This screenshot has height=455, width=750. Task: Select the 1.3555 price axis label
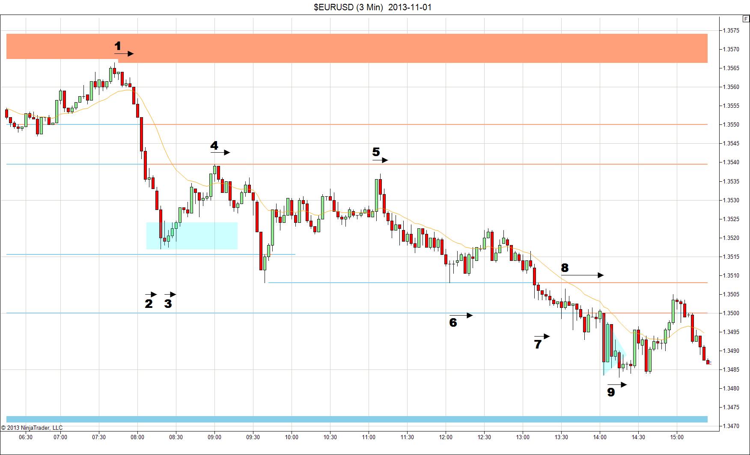coord(731,106)
